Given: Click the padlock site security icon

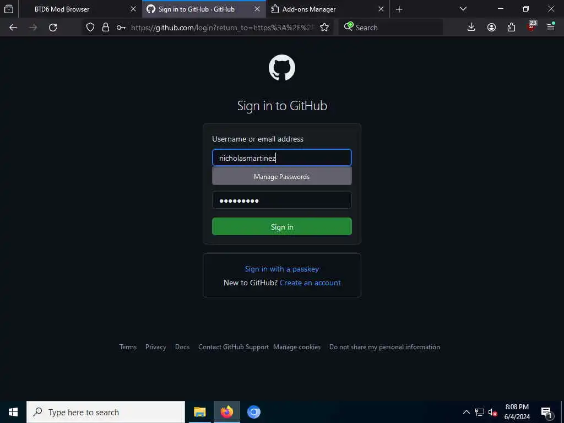Looking at the screenshot, I should pyautogui.click(x=106, y=28).
